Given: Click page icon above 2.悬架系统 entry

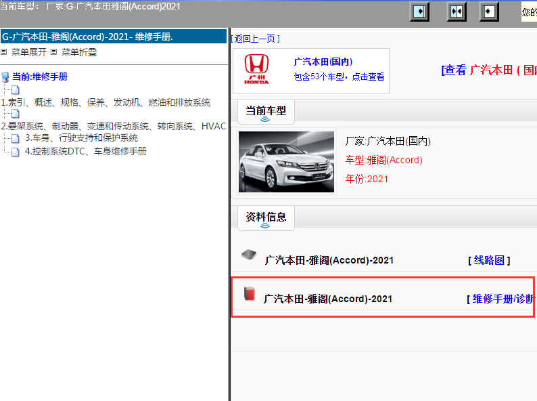Looking at the screenshot, I should point(16,114).
